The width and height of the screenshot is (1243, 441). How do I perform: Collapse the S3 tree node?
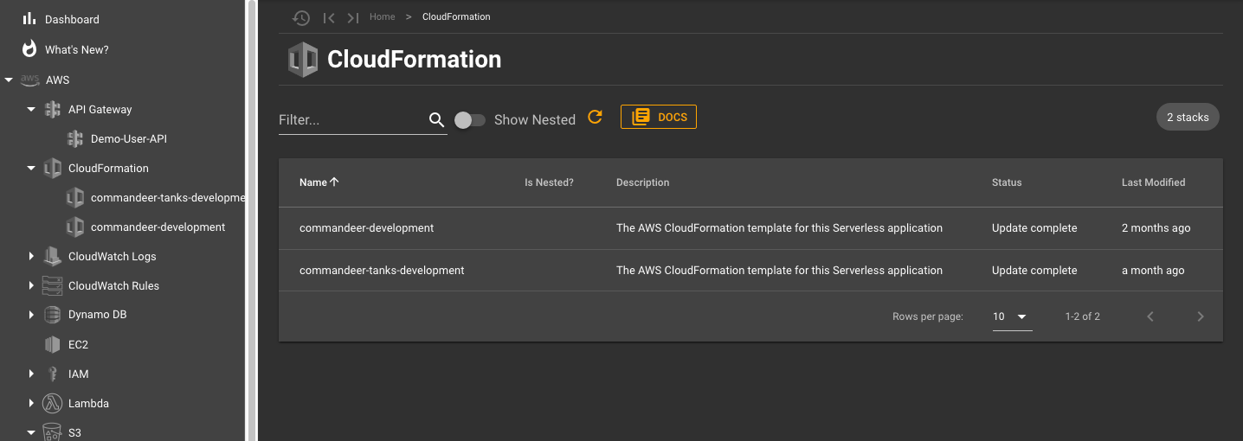tap(31, 431)
